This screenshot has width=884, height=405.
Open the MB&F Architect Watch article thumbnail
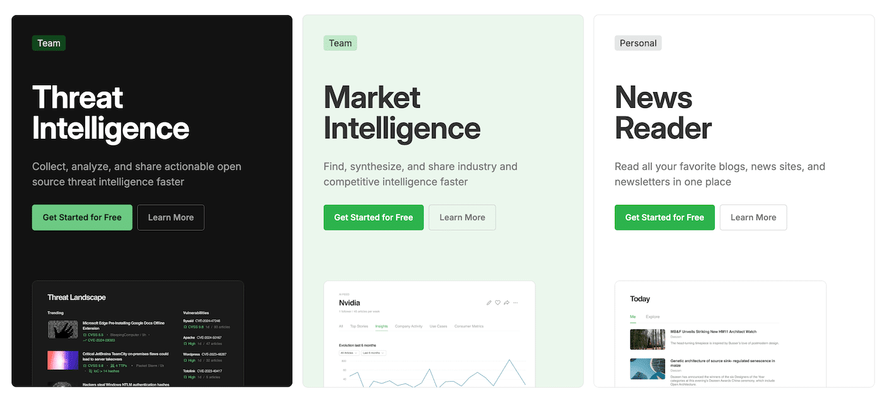(647, 339)
